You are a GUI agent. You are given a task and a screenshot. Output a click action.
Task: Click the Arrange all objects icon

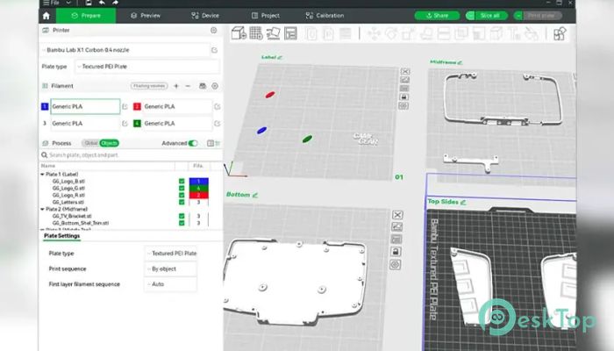pyautogui.click(x=290, y=33)
